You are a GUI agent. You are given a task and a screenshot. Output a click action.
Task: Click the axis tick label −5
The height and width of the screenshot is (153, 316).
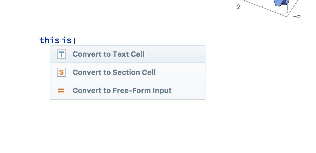point(297,16)
